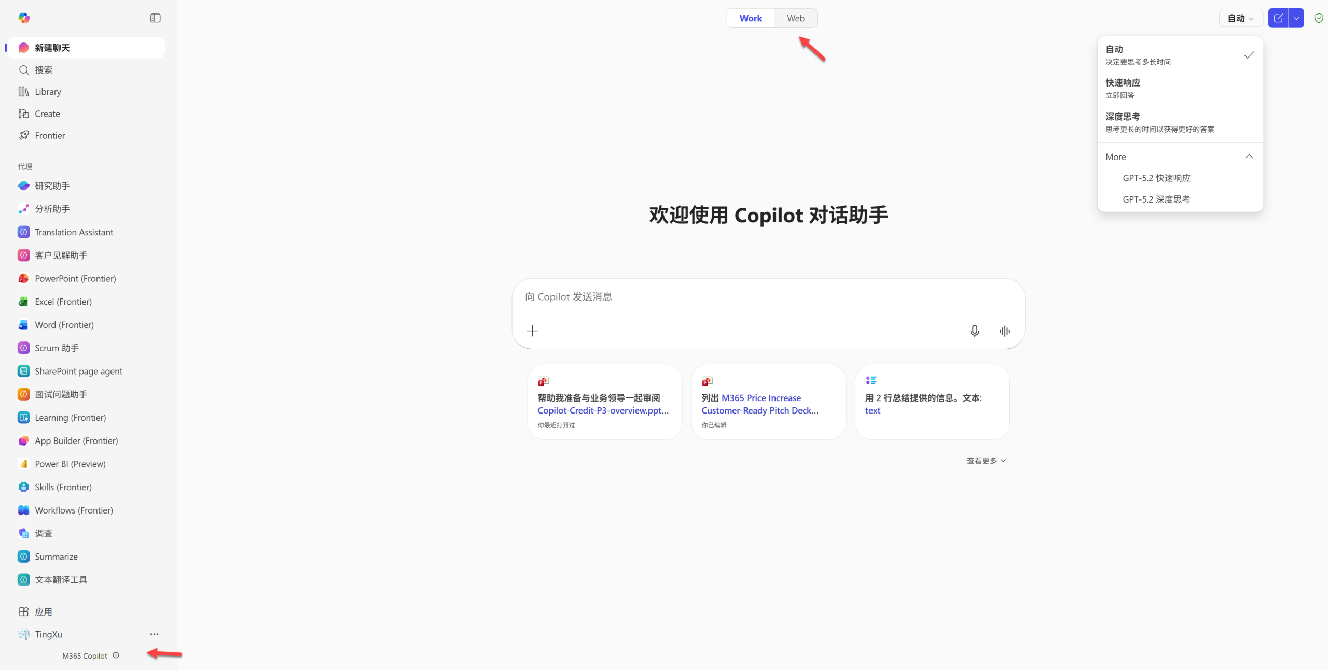The width and height of the screenshot is (1328, 670).
Task: Click the microphone dictation icon
Action: pyautogui.click(x=974, y=331)
